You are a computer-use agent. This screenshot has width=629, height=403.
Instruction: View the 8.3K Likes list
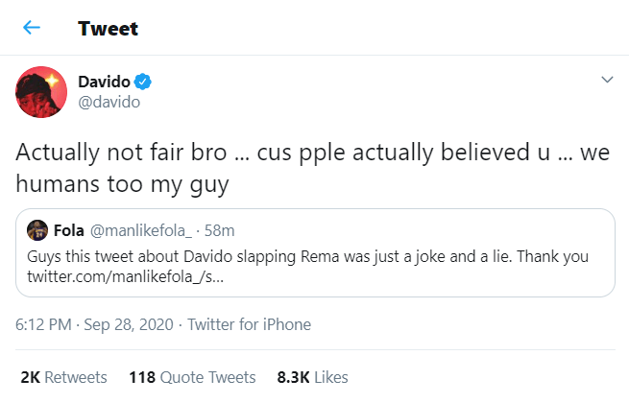point(312,377)
